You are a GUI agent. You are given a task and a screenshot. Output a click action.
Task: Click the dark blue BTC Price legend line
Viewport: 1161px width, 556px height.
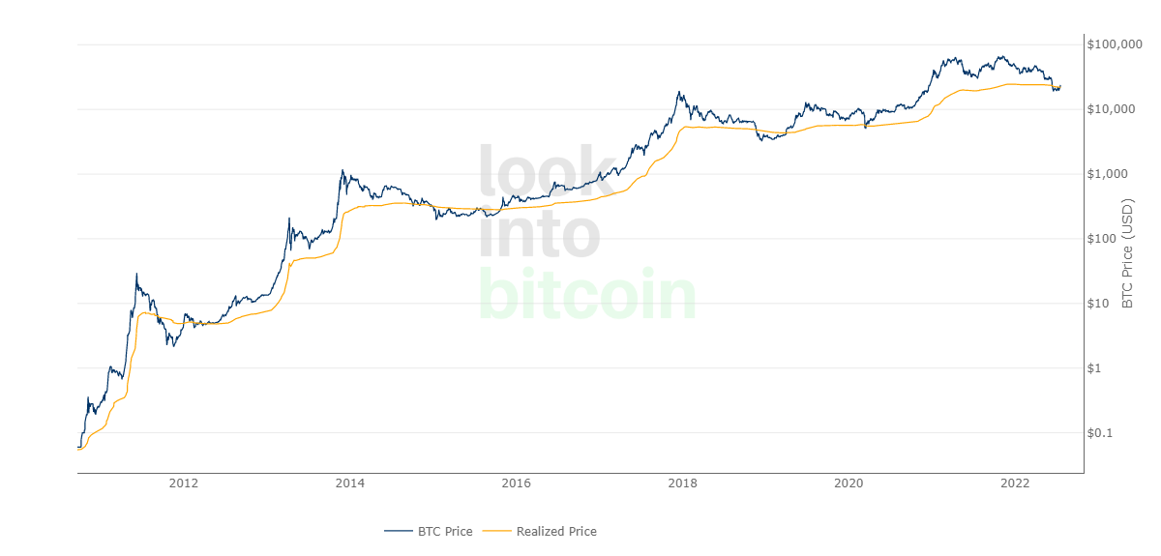tap(399, 531)
